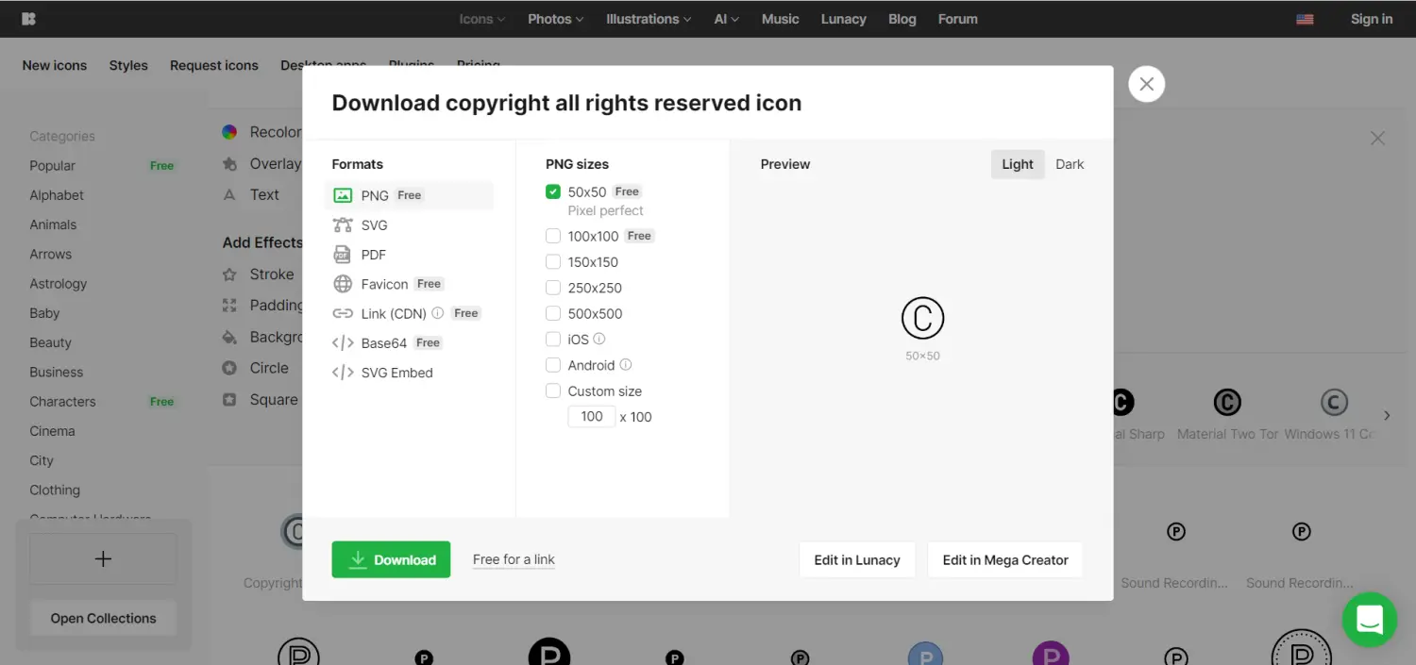Choose the SVG Embed code icon
The height and width of the screenshot is (665, 1416).
pyautogui.click(x=343, y=373)
